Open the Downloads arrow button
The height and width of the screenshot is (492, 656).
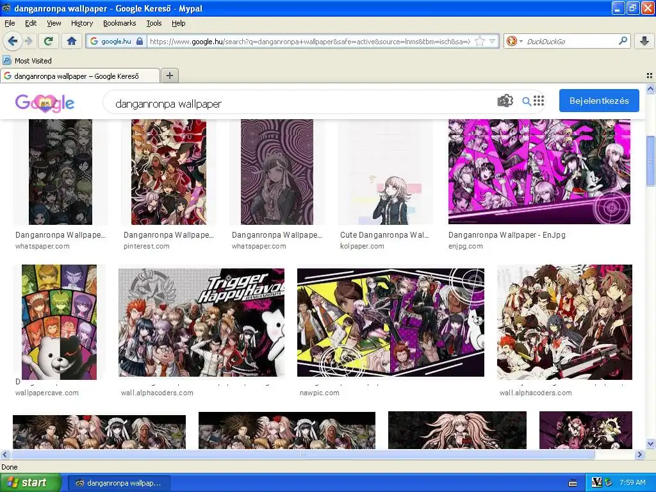point(644,41)
